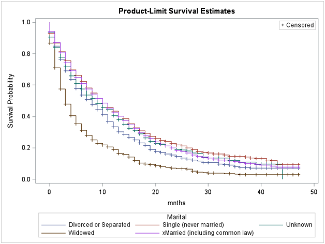Click the Censored legend box

click(x=297, y=25)
